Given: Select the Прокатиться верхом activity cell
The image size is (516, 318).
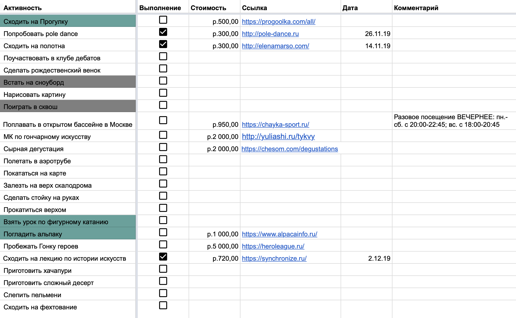Looking at the screenshot, I should pos(68,209).
